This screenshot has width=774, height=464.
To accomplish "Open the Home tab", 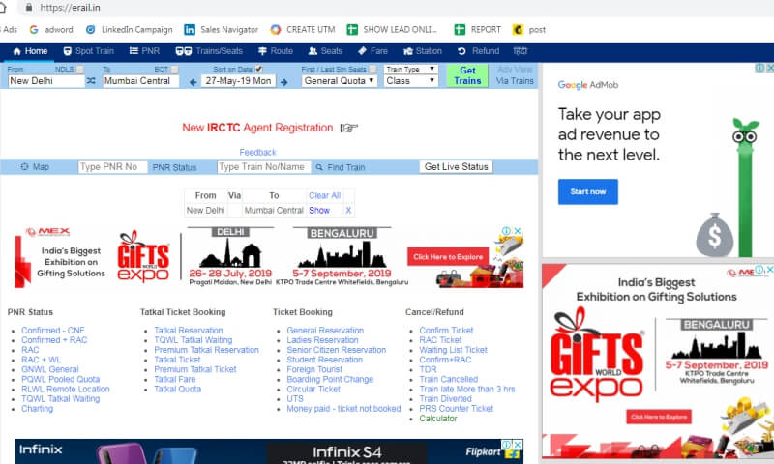I will click(30, 51).
